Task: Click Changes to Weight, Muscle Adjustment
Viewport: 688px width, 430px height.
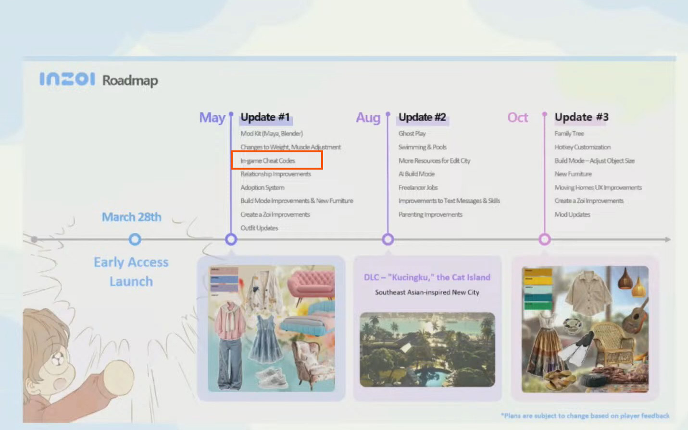Action: pos(290,147)
